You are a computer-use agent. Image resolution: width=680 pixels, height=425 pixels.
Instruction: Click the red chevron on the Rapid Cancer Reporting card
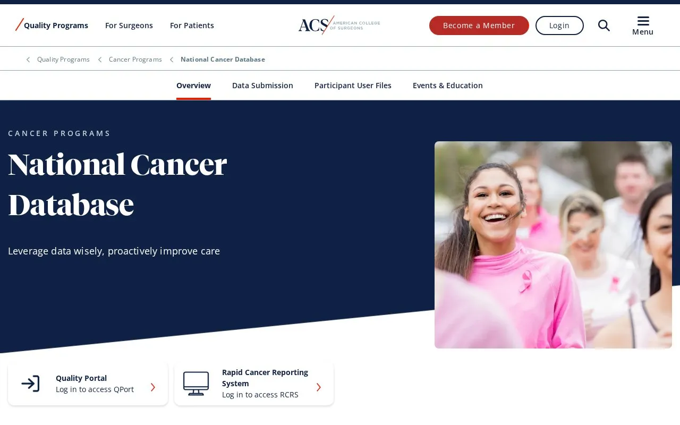tap(319, 387)
